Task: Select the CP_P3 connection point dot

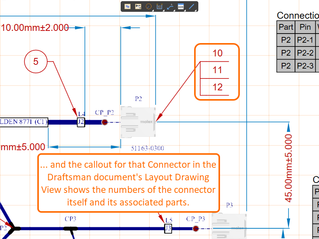Action: (x=196, y=229)
